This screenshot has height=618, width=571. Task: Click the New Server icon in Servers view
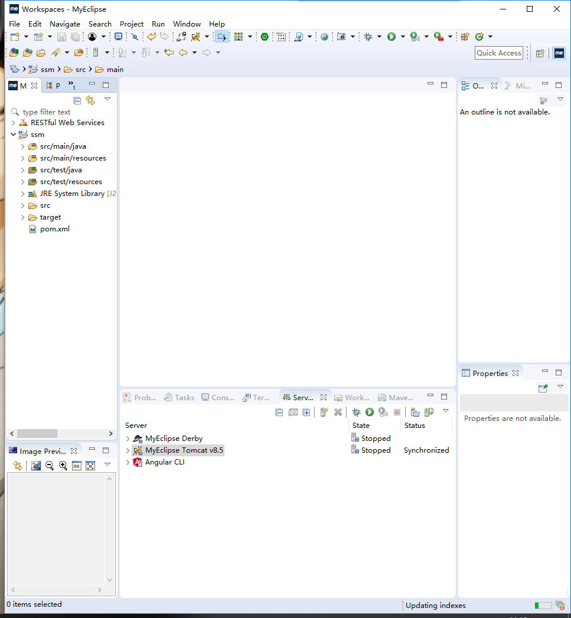pyautogui.click(x=324, y=412)
